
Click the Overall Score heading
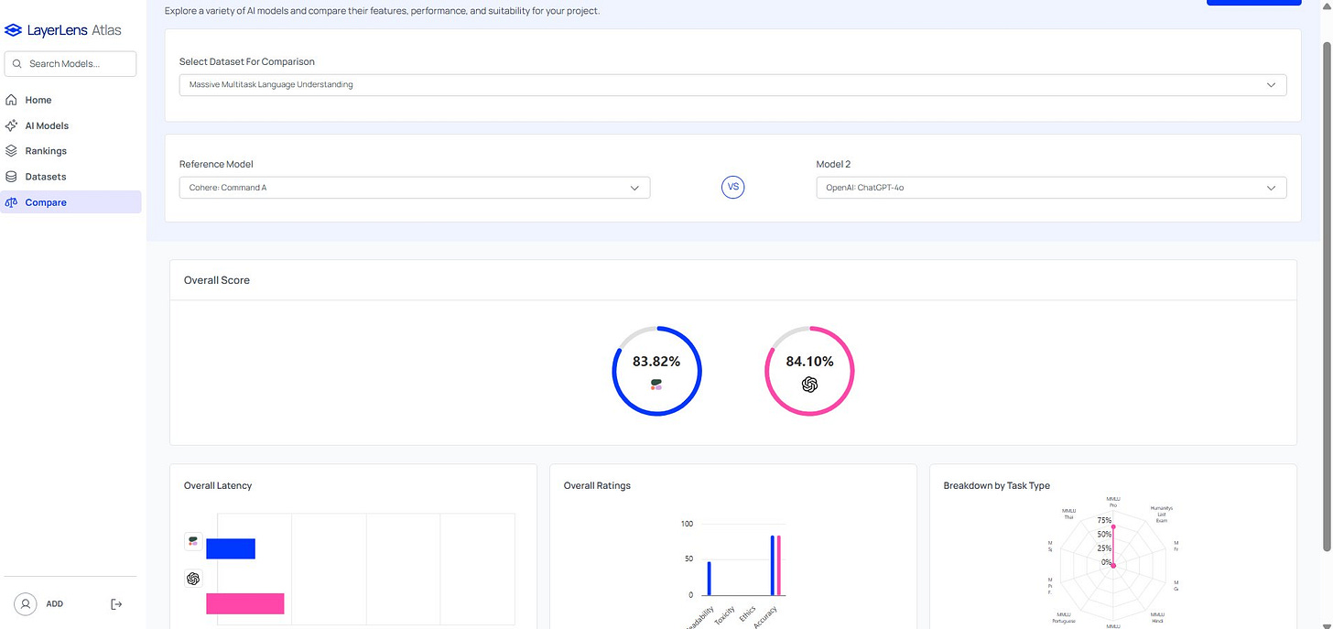217,280
